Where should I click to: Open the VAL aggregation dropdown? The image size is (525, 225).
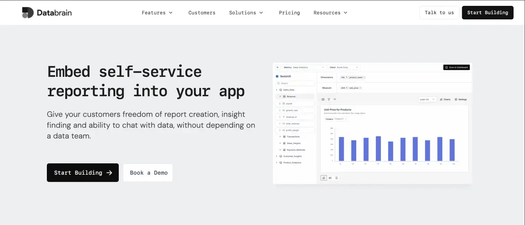click(x=344, y=78)
